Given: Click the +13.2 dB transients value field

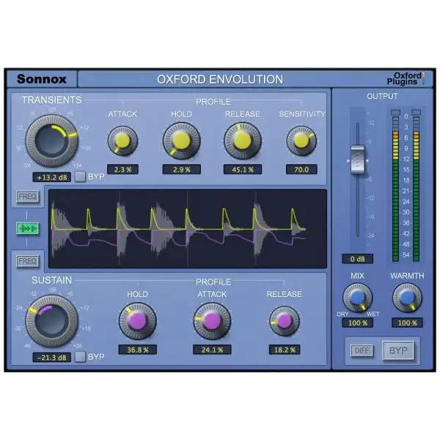Looking at the screenshot, I should pyautogui.click(x=51, y=177).
